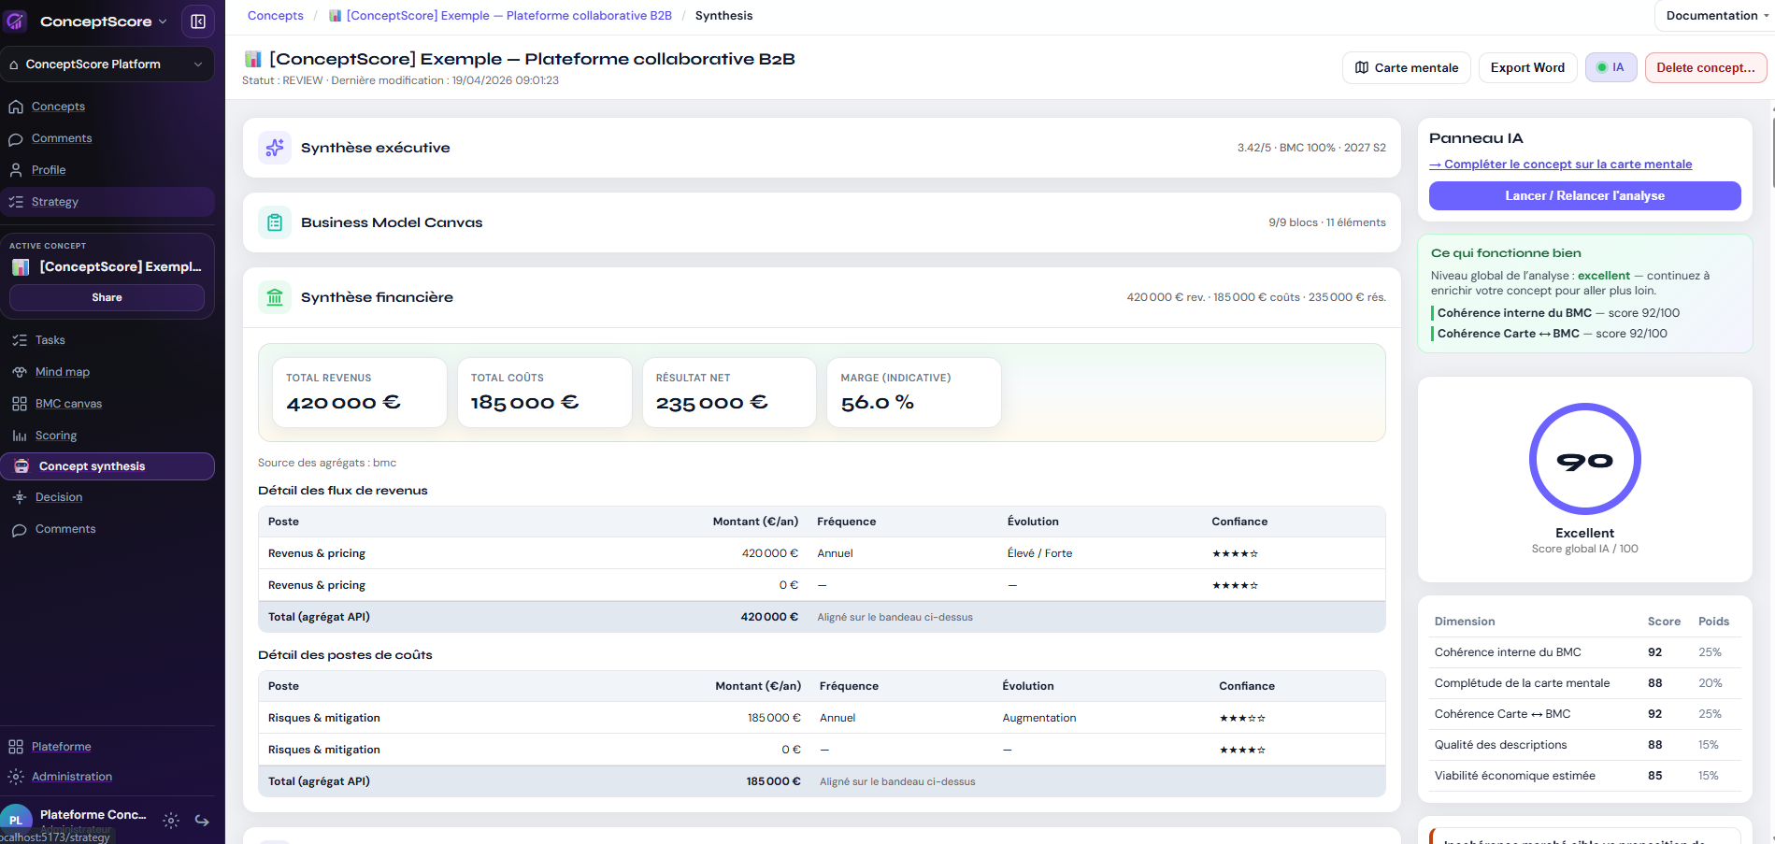The width and height of the screenshot is (1775, 844).
Task: Click Export Word button
Action: [x=1527, y=67]
